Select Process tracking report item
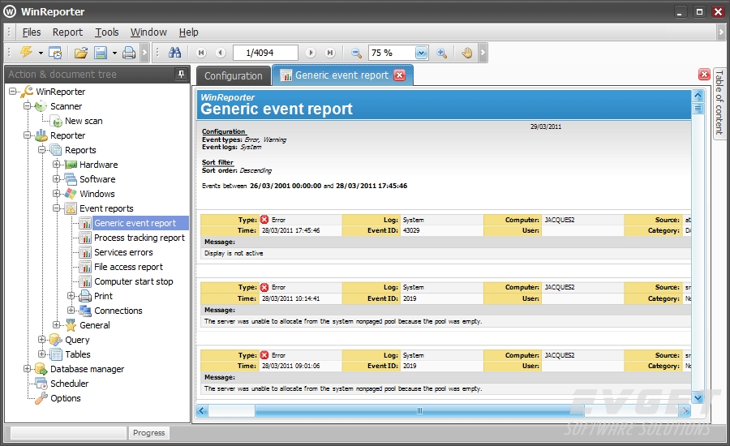Image resolution: width=730 pixels, height=446 pixels. 140,238
